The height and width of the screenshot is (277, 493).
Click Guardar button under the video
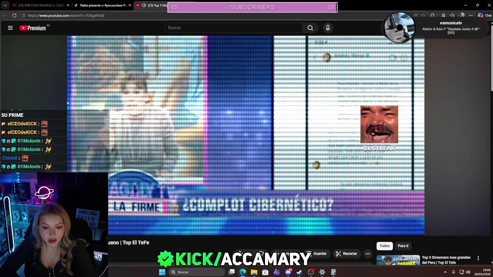pyautogui.click(x=317, y=254)
